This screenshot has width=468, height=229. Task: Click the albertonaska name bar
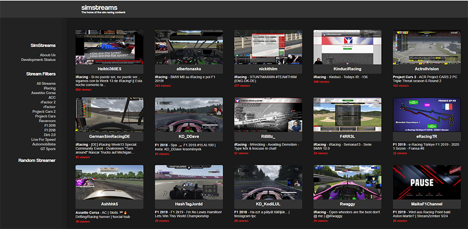click(189, 69)
